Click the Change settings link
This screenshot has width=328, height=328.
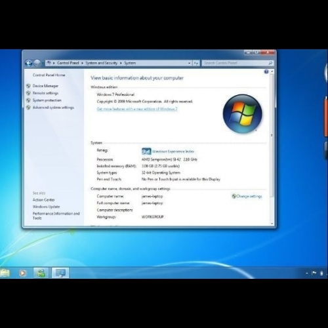[x=249, y=196]
